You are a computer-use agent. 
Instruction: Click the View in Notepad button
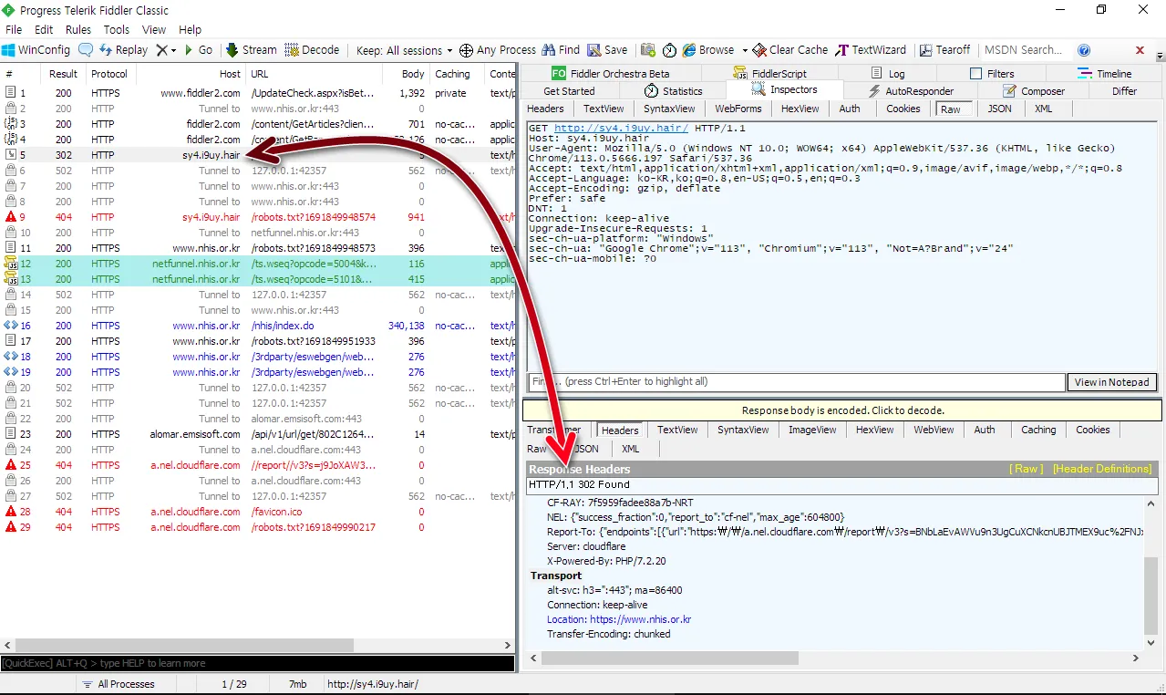pyautogui.click(x=1112, y=382)
